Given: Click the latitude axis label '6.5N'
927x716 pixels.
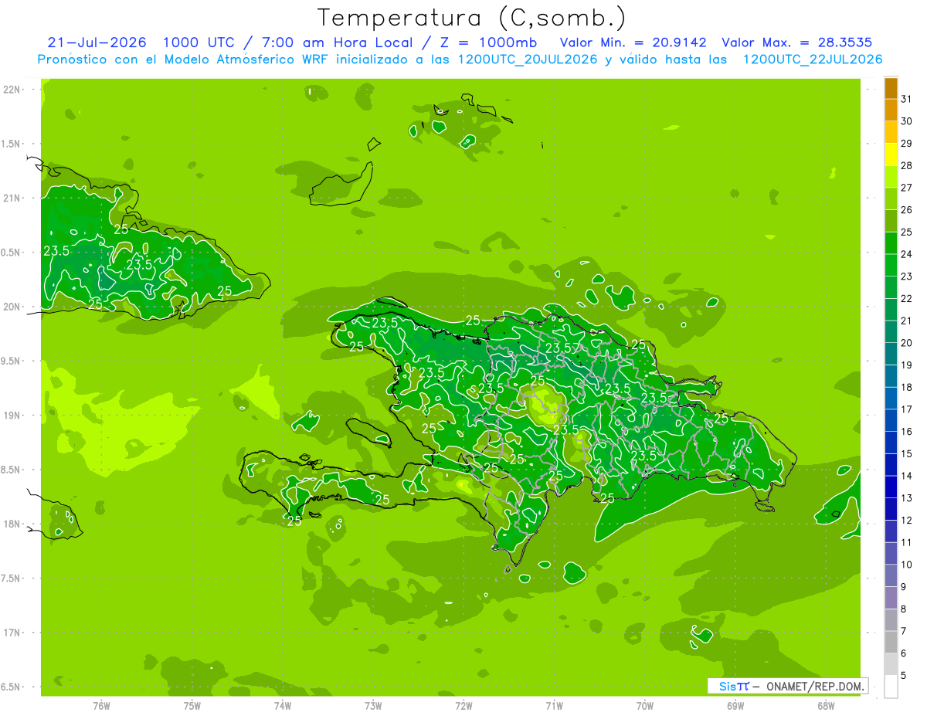Looking at the screenshot, I should point(12,687).
